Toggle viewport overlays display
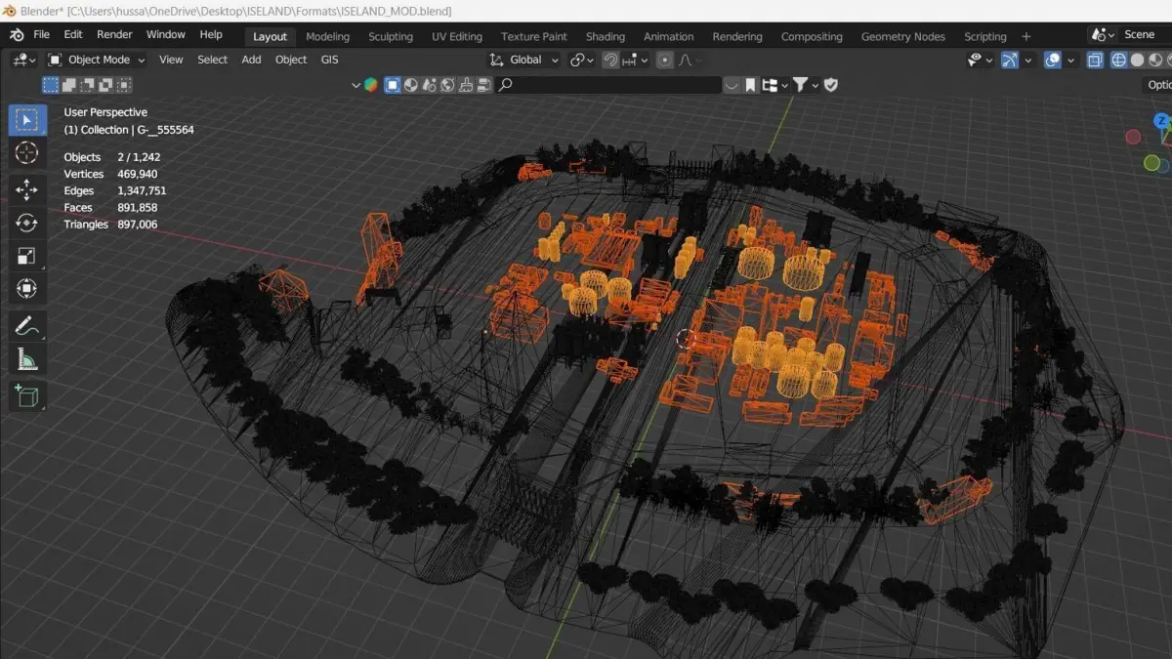The width and height of the screenshot is (1172, 659). point(1052,60)
